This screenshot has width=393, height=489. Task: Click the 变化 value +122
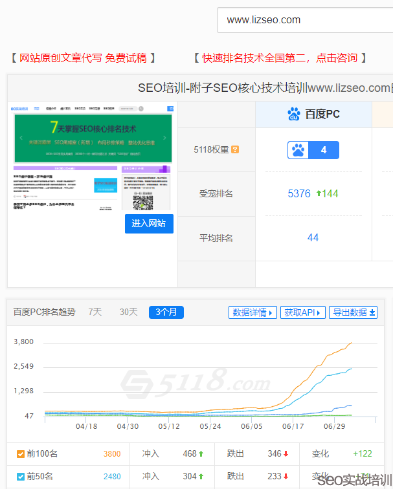pos(363,454)
